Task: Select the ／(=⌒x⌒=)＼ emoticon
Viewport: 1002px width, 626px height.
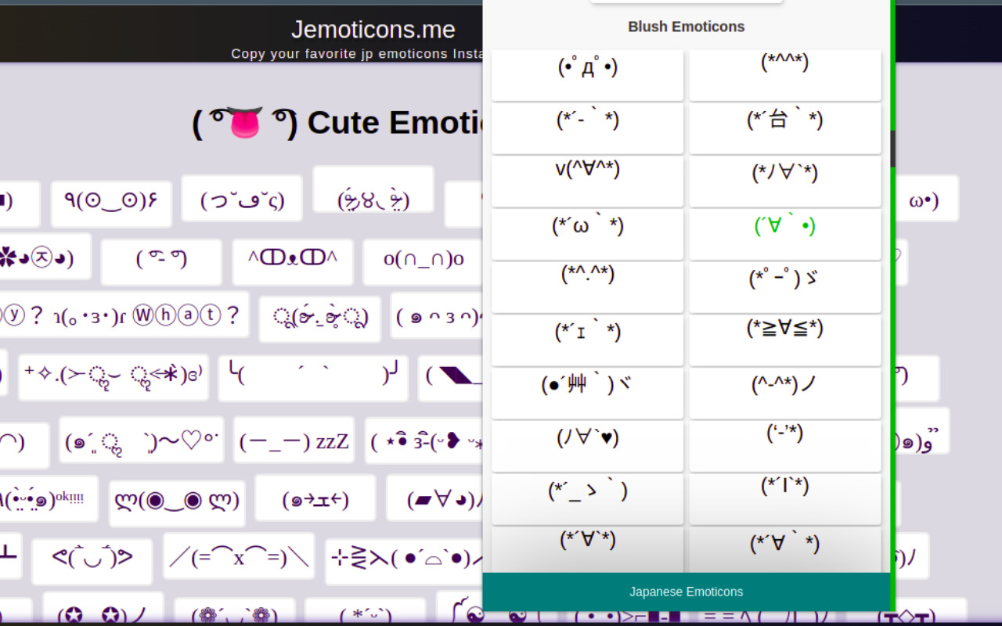Action: point(239,556)
